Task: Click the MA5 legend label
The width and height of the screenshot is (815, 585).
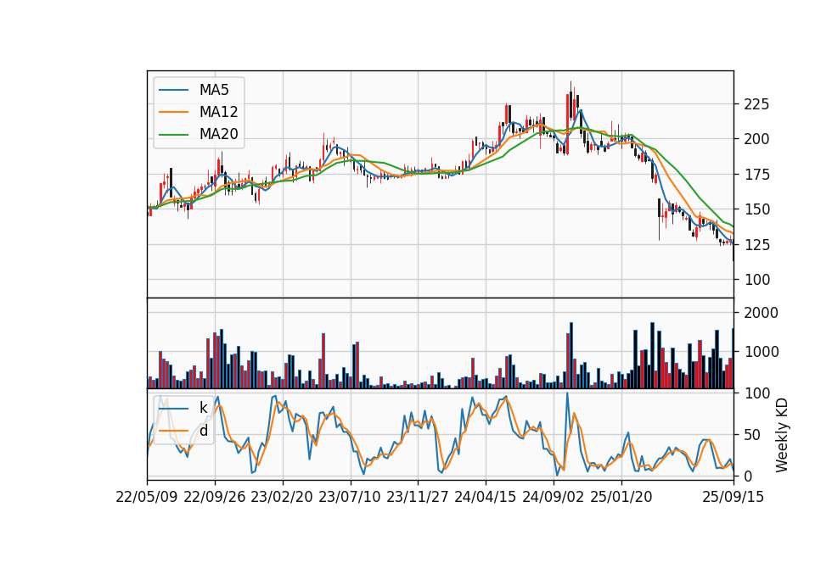Action: click(214, 90)
